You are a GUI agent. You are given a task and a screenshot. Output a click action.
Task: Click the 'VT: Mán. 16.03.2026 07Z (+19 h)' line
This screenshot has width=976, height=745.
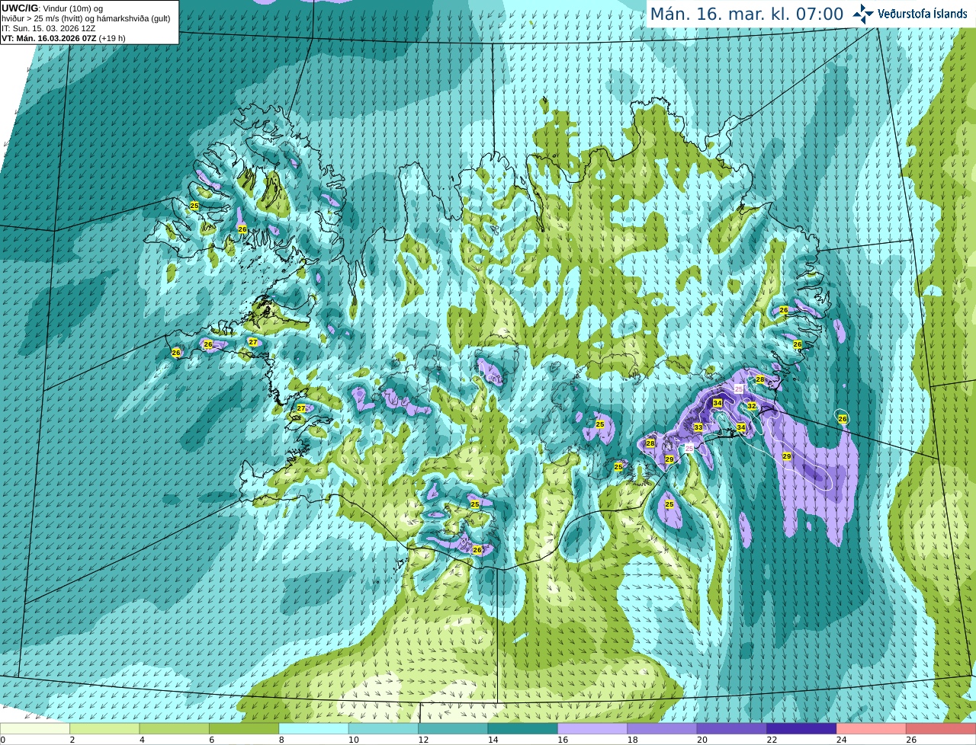point(63,38)
